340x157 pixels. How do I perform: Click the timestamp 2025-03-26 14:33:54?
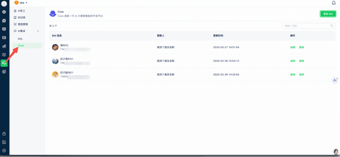point(226,74)
